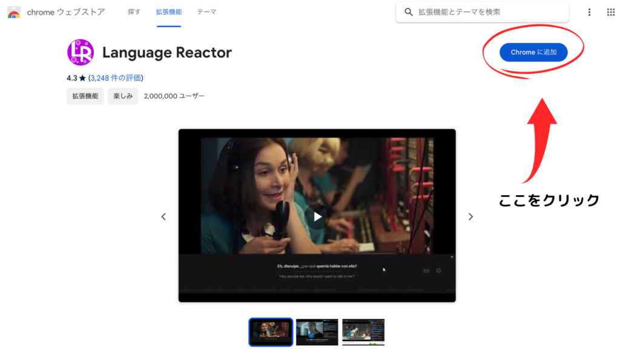The height and width of the screenshot is (349, 620).
Task: Click the 拡張機能 category chip
Action: click(85, 96)
